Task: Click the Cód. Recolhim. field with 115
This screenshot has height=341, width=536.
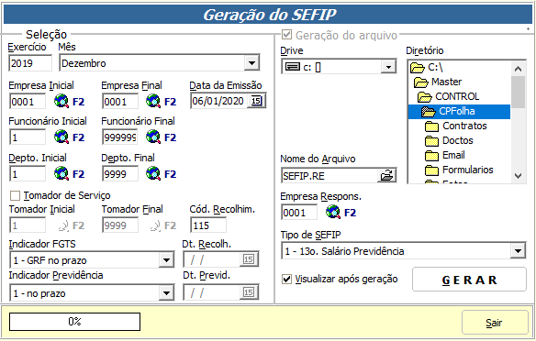Action: (x=208, y=225)
